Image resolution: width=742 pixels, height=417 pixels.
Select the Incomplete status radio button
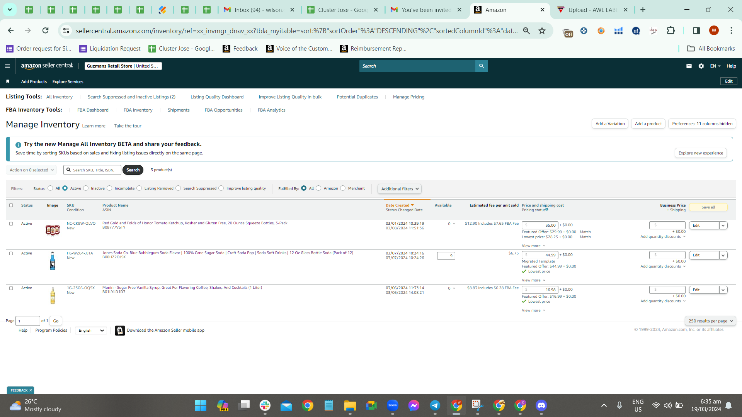coord(109,188)
